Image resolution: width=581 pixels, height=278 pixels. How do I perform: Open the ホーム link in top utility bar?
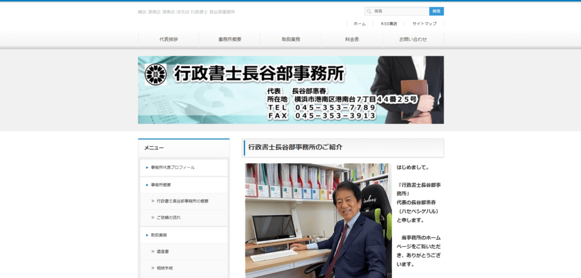pyautogui.click(x=359, y=24)
